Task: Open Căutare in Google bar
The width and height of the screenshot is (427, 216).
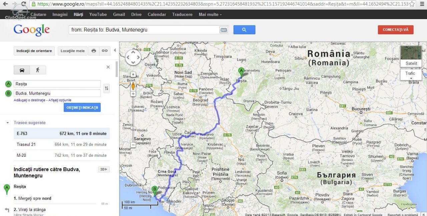Action: click(38, 15)
